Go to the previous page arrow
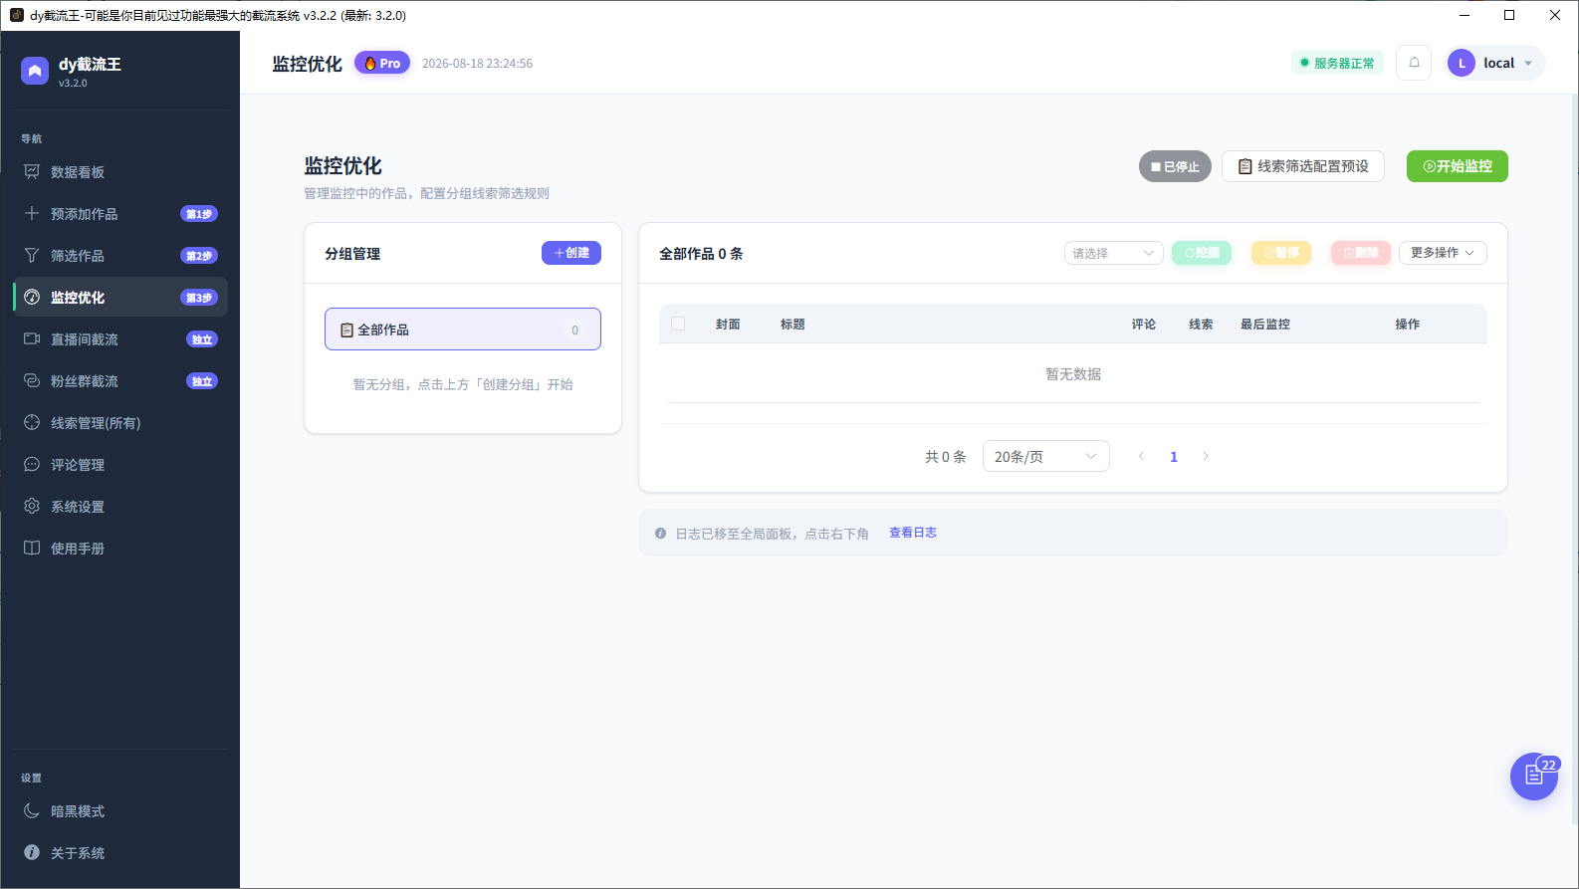This screenshot has height=889, width=1579. pyautogui.click(x=1142, y=456)
